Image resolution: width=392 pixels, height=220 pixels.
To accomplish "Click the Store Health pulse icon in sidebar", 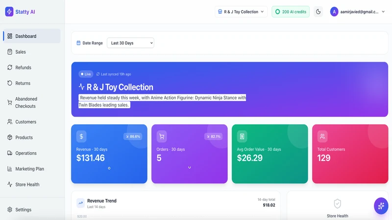I will pyautogui.click(x=10, y=185).
